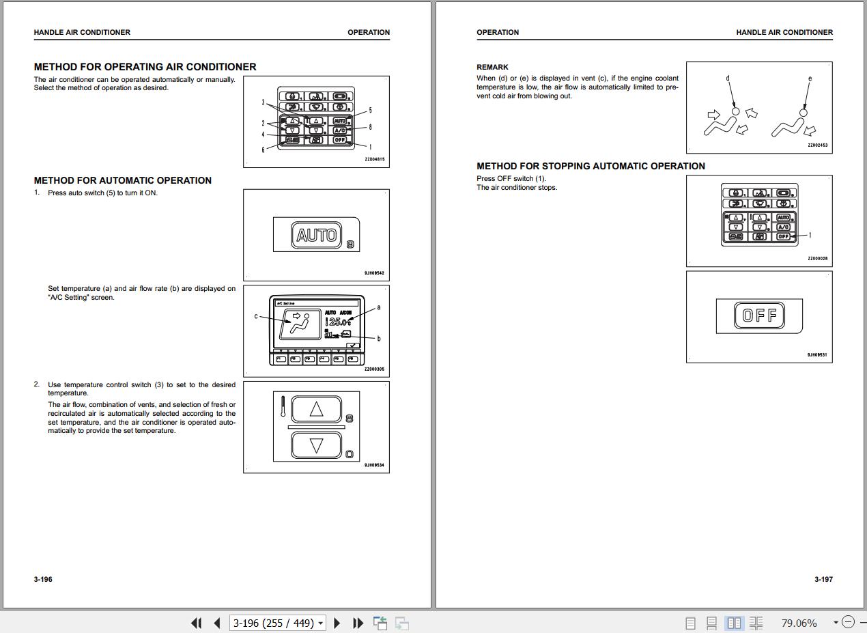Click OPERATION header on the left page
The width and height of the screenshot is (867, 633).
pyautogui.click(x=369, y=32)
